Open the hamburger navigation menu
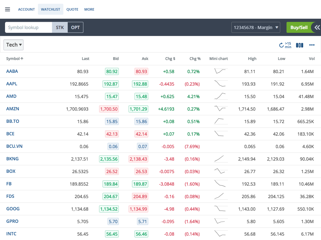Image resolution: width=321 pixels, height=240 pixels. 8,9
